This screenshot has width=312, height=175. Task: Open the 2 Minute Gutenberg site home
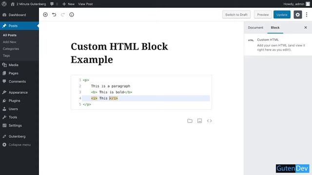[28, 4]
